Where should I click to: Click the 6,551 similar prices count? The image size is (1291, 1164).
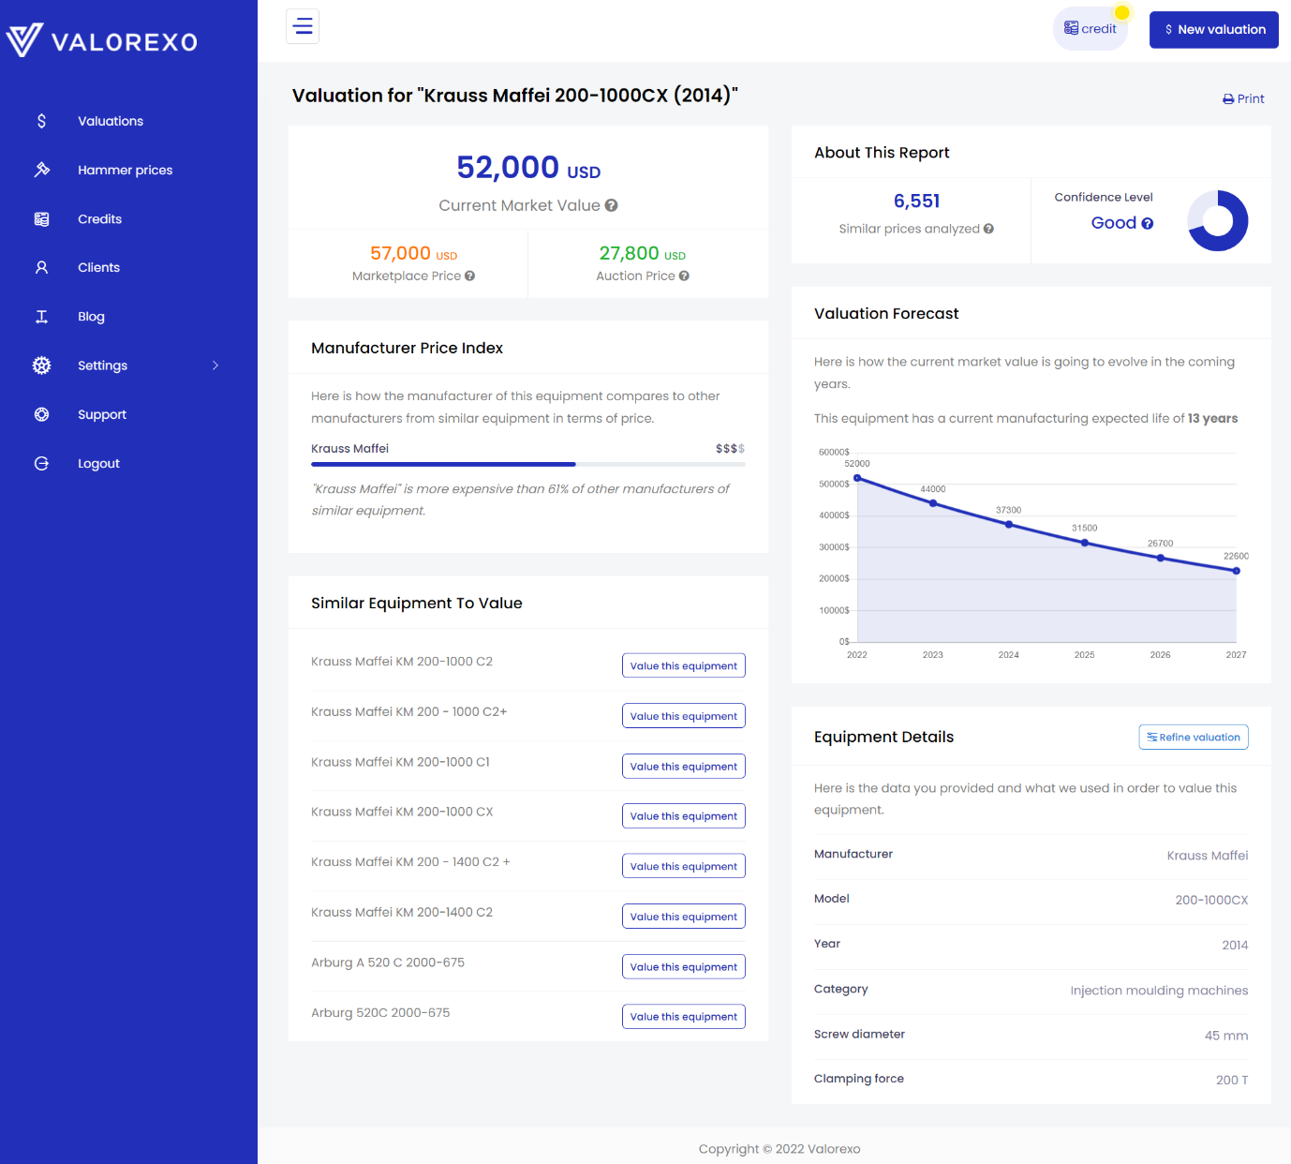(916, 201)
